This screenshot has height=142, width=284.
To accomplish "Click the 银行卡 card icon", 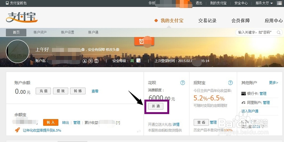I will pyautogui.click(x=244, y=94).
